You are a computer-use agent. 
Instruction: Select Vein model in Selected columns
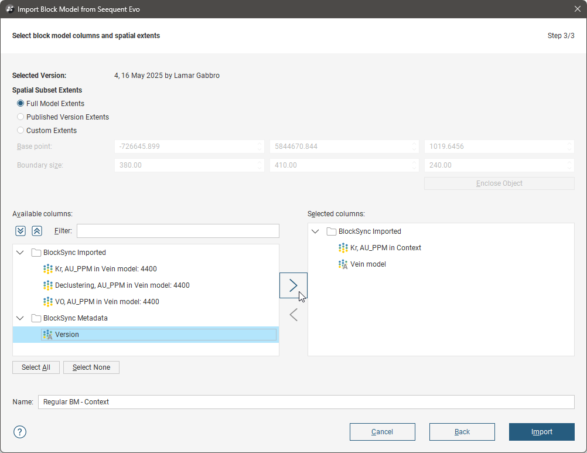368,264
